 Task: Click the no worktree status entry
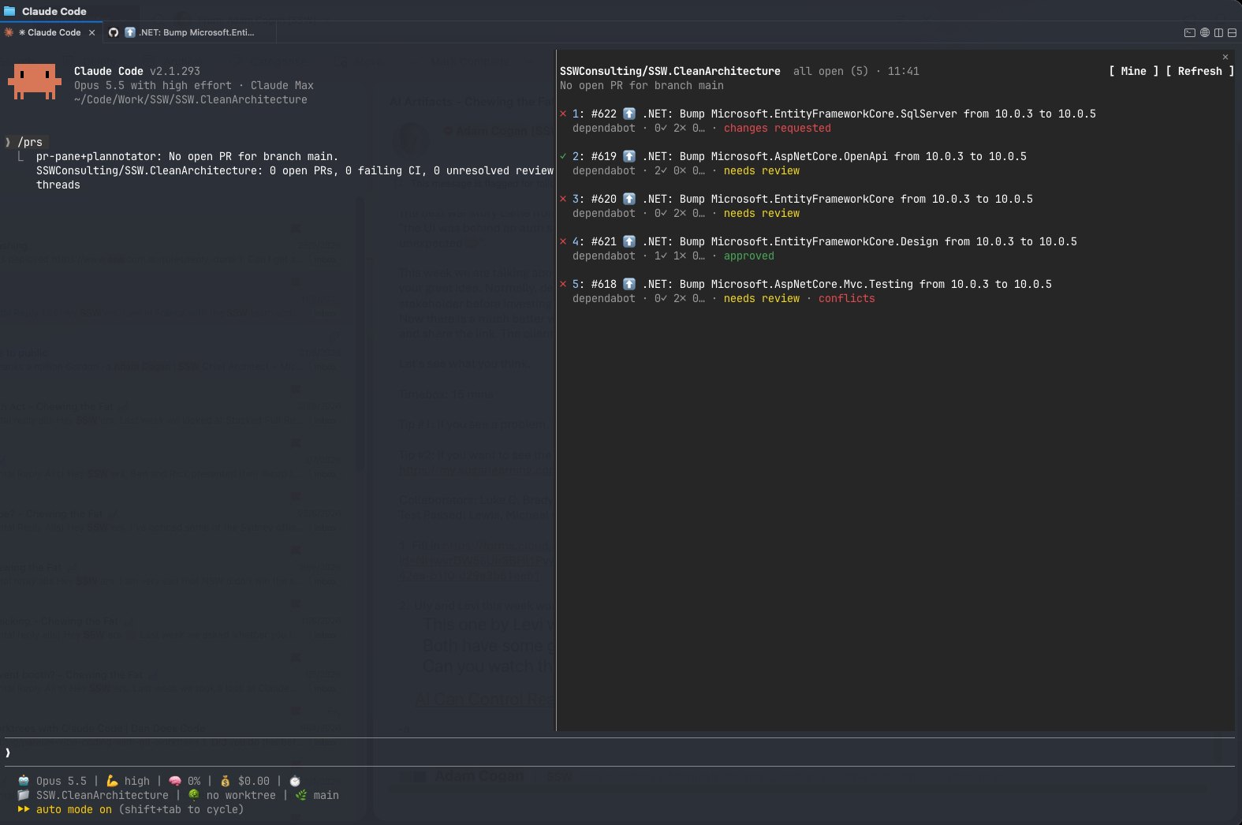click(x=232, y=795)
